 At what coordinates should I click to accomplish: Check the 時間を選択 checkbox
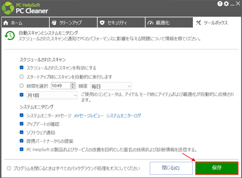click(x=21, y=85)
